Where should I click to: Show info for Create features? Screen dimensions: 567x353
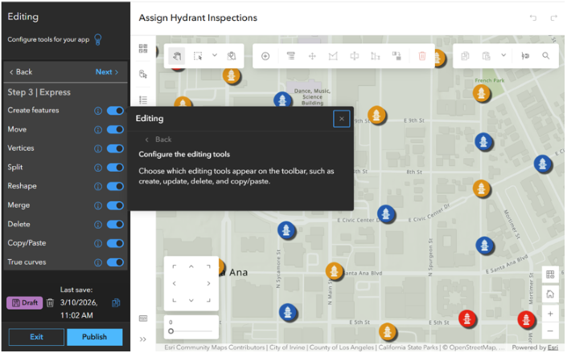(x=98, y=111)
